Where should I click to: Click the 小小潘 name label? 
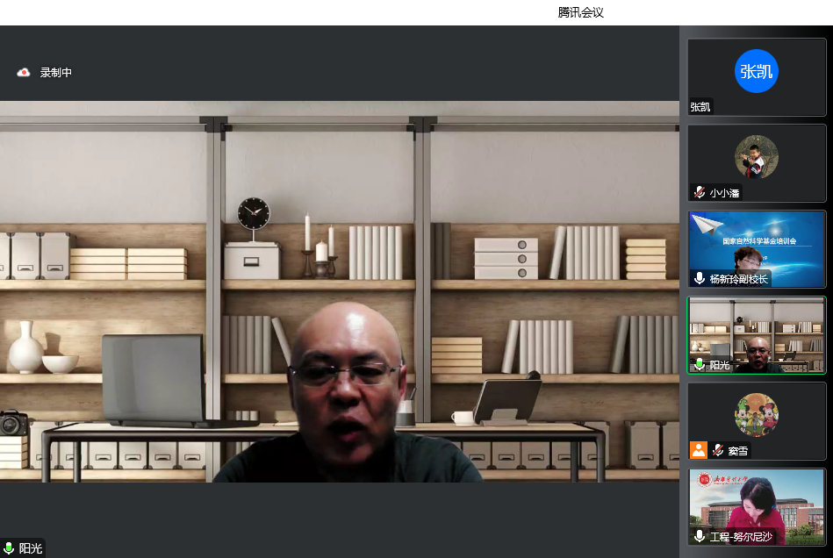(x=723, y=193)
